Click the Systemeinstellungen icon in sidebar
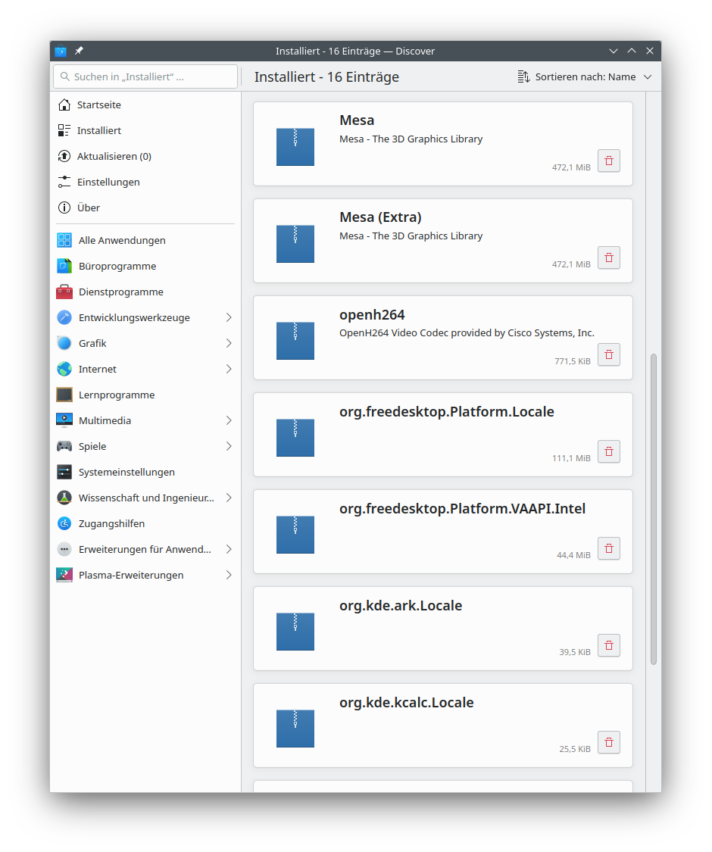 [64, 472]
